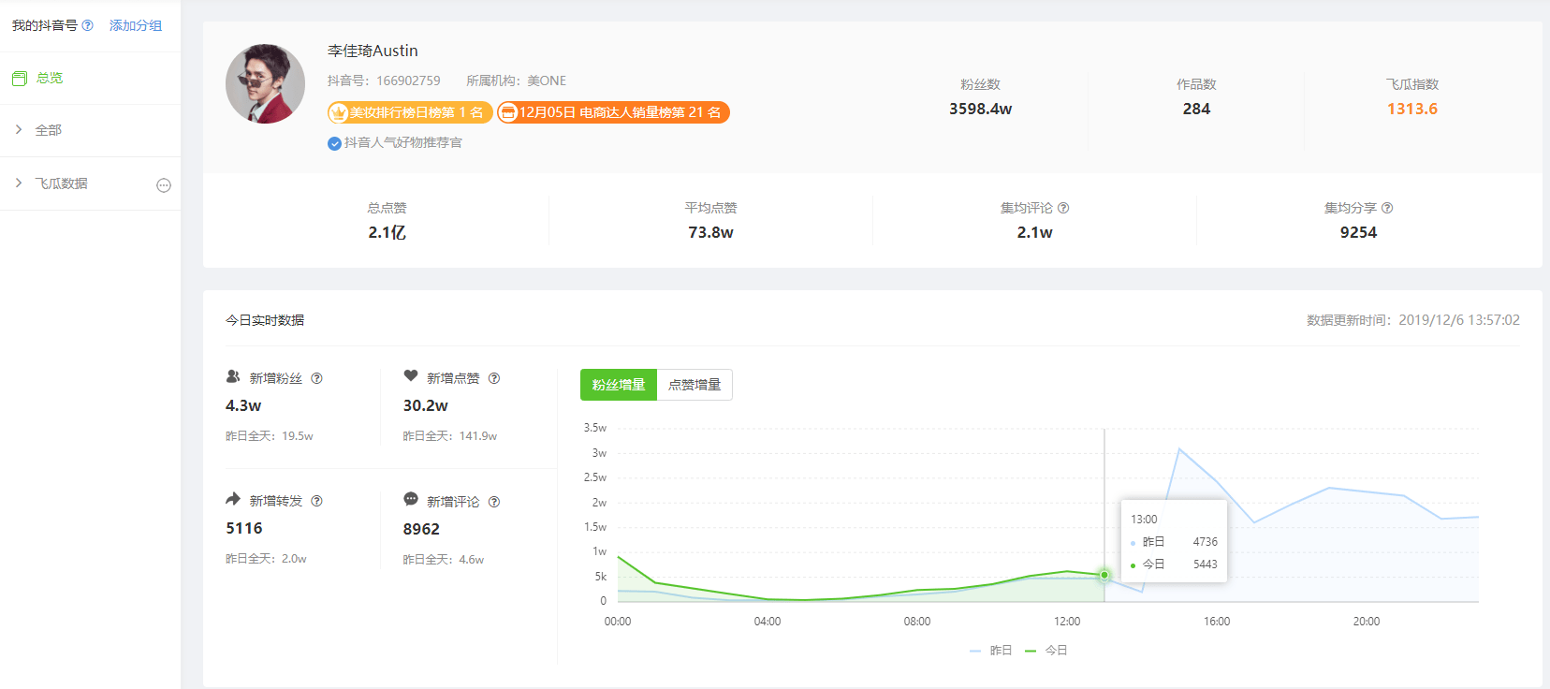This screenshot has width=1550, height=689.
Task: Open the 添加分组 link
Action: click(136, 25)
